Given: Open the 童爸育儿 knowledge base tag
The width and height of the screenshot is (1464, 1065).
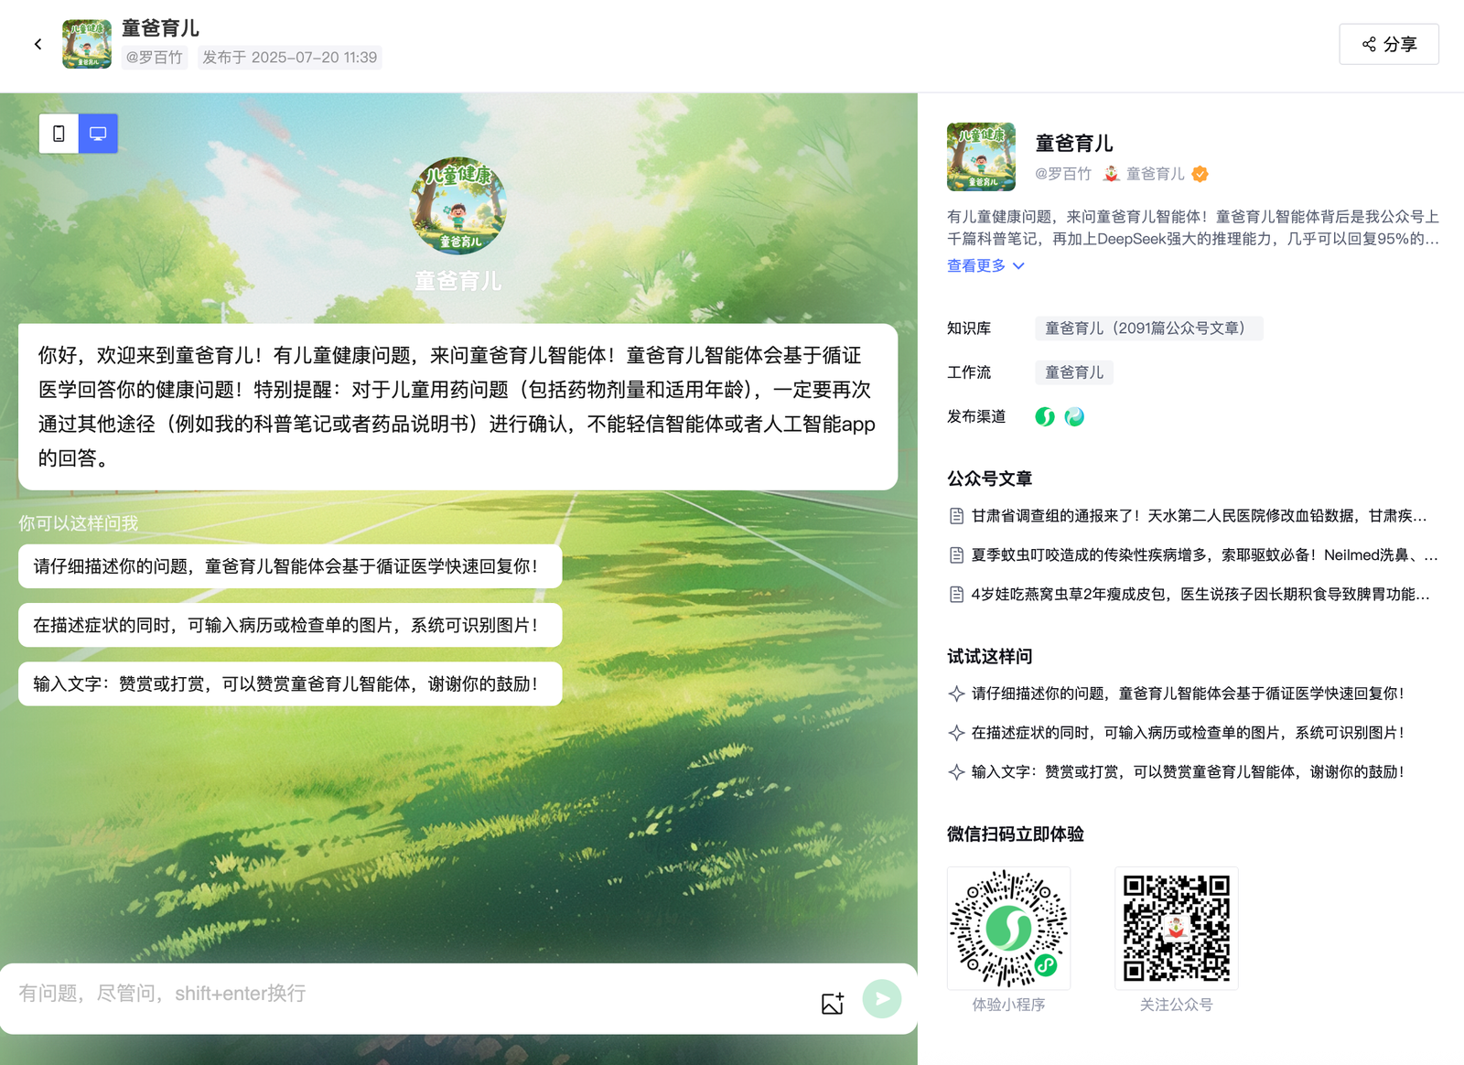Looking at the screenshot, I should pyautogui.click(x=1147, y=328).
